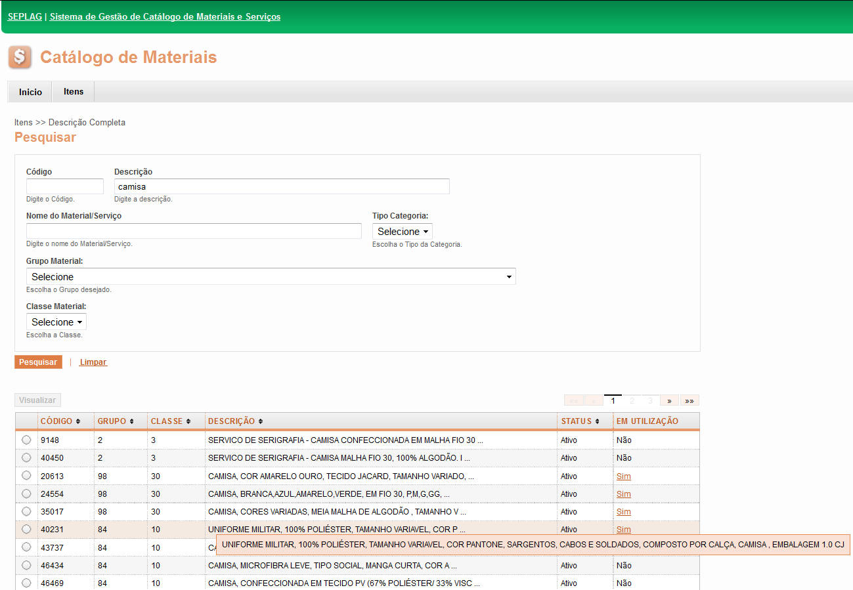Sort table by STATUS column arrows

click(x=597, y=421)
